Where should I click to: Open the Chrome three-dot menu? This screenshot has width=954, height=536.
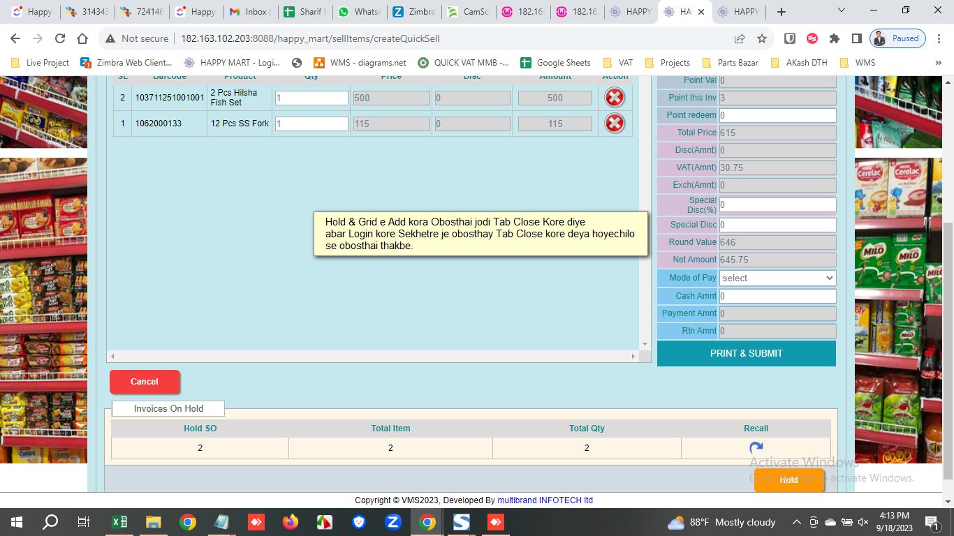tap(939, 38)
